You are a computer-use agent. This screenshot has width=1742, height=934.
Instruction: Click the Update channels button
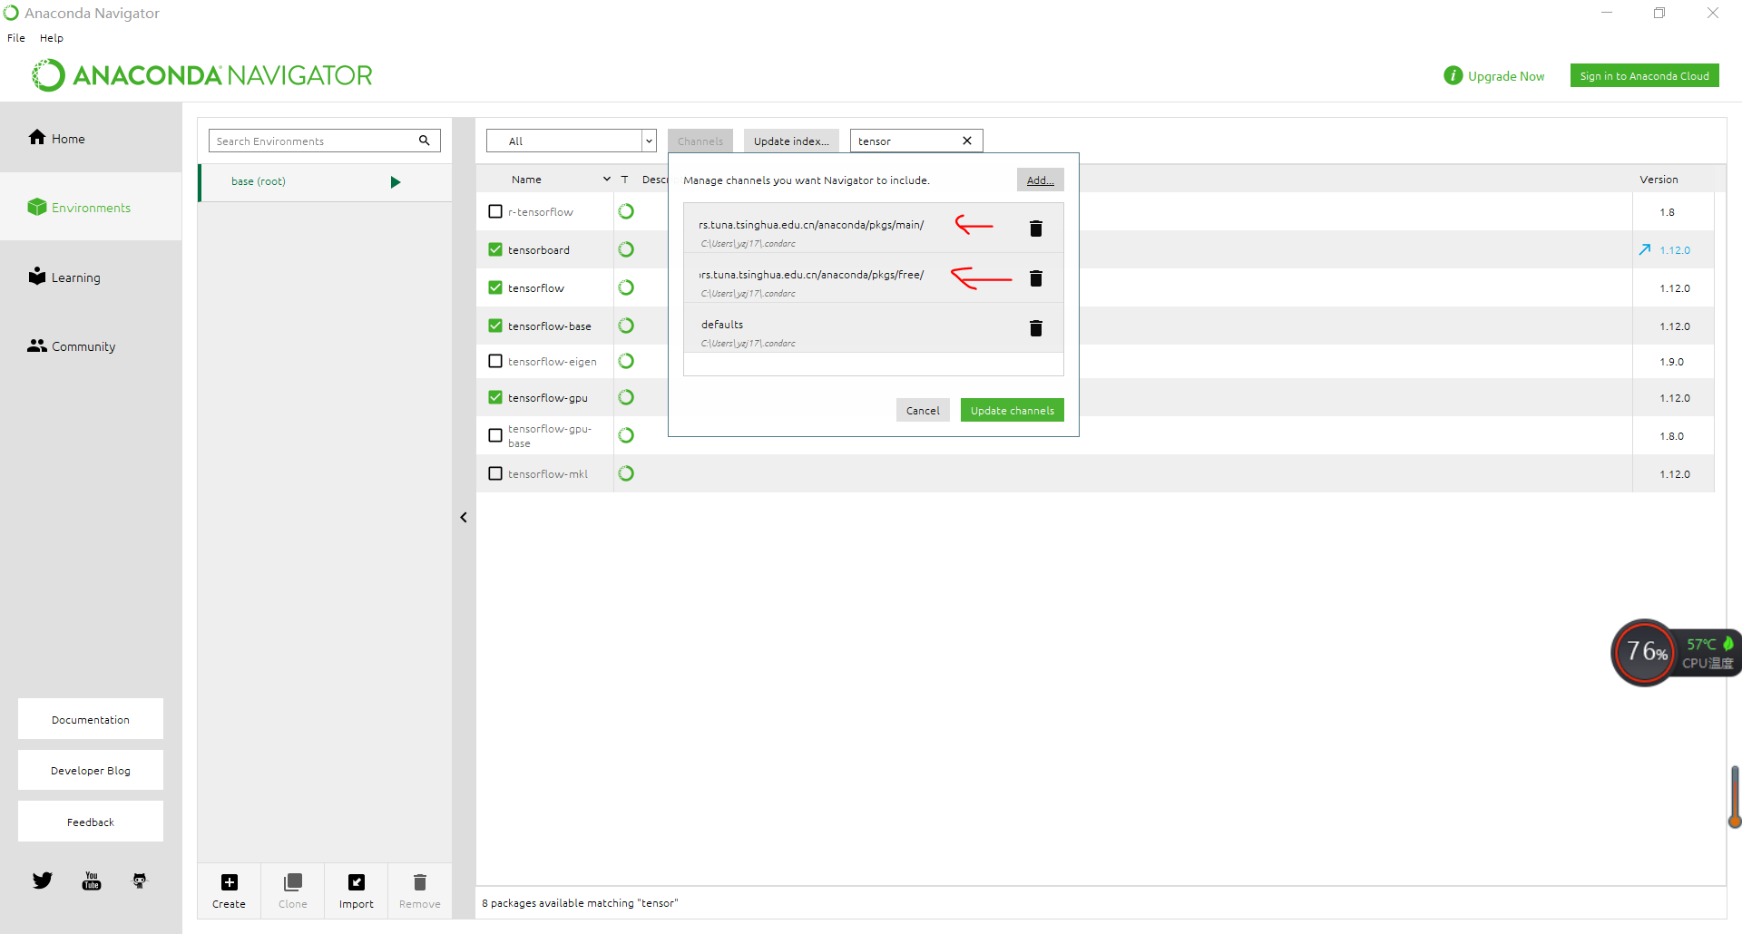(x=1013, y=410)
